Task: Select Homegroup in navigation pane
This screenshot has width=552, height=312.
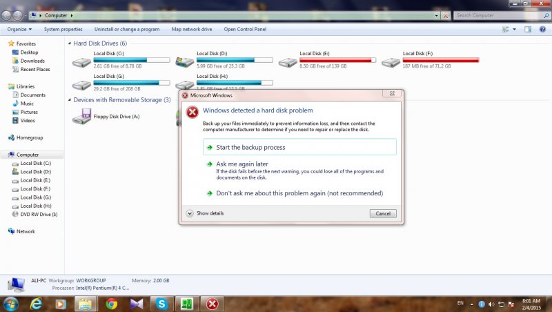Action: click(x=26, y=137)
